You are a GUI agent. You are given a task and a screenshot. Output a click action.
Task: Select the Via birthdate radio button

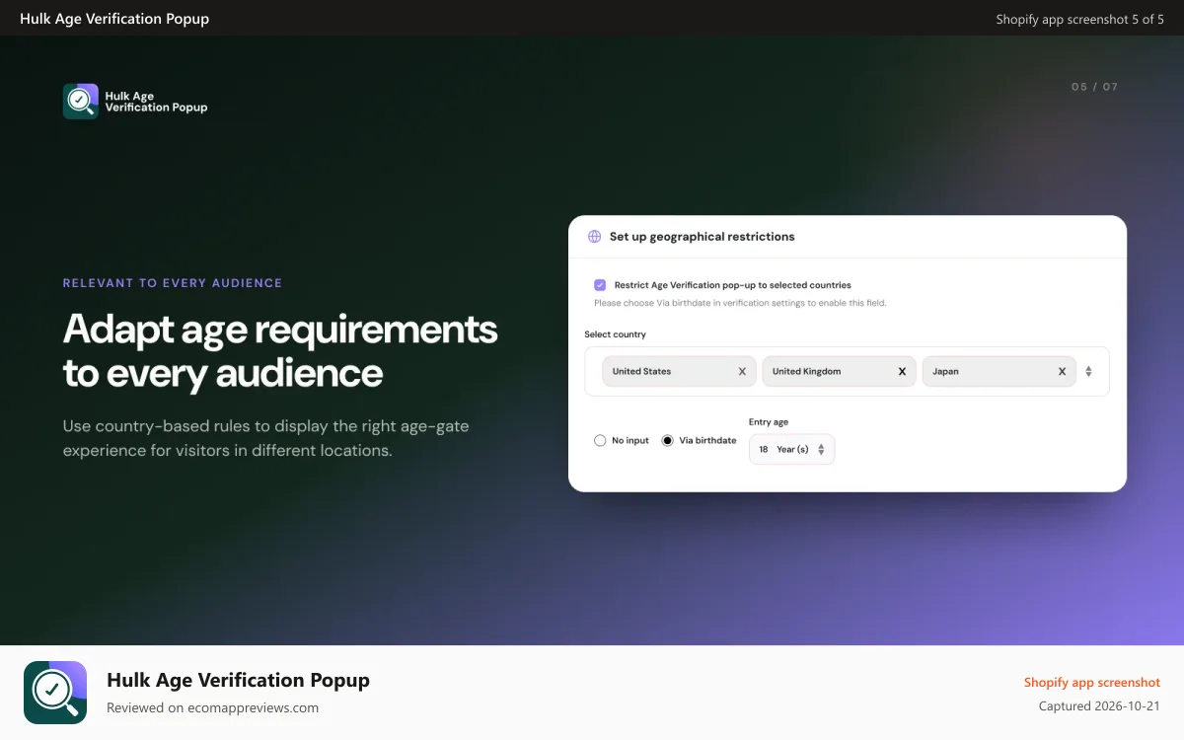[x=667, y=440]
